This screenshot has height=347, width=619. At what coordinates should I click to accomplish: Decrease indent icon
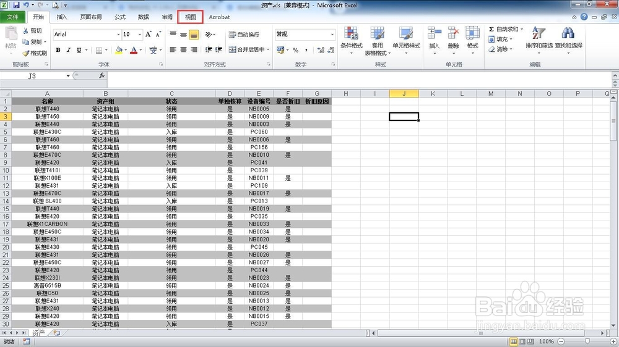209,49
